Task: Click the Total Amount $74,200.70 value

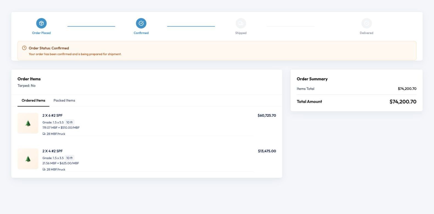Action: (x=403, y=102)
